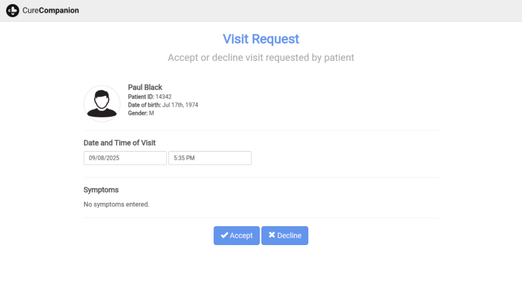Click the 'No symptoms entered.' text
Image resolution: width=522 pixels, height=294 pixels.
click(116, 204)
